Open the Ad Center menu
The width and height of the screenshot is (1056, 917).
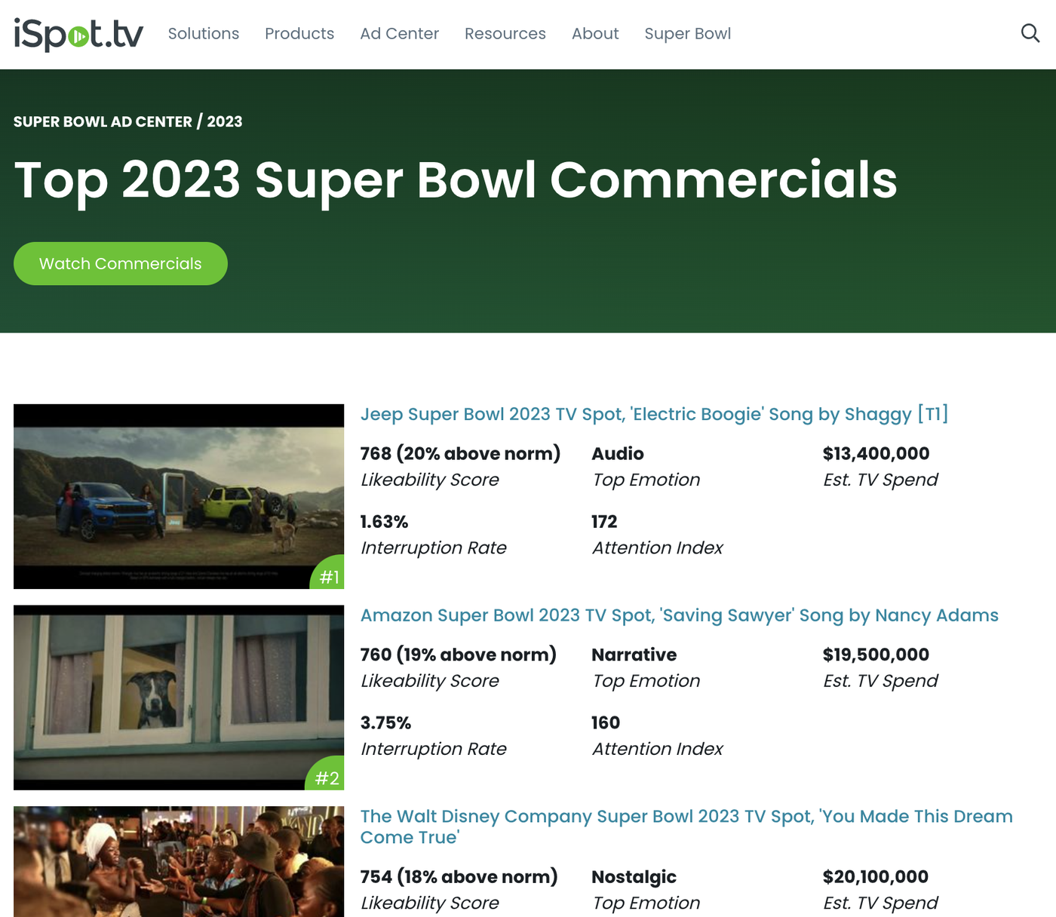coord(399,34)
